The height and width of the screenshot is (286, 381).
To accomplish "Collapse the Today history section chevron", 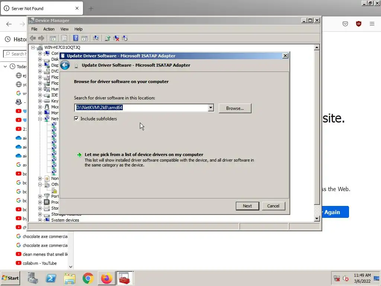I will (x=5, y=66).
